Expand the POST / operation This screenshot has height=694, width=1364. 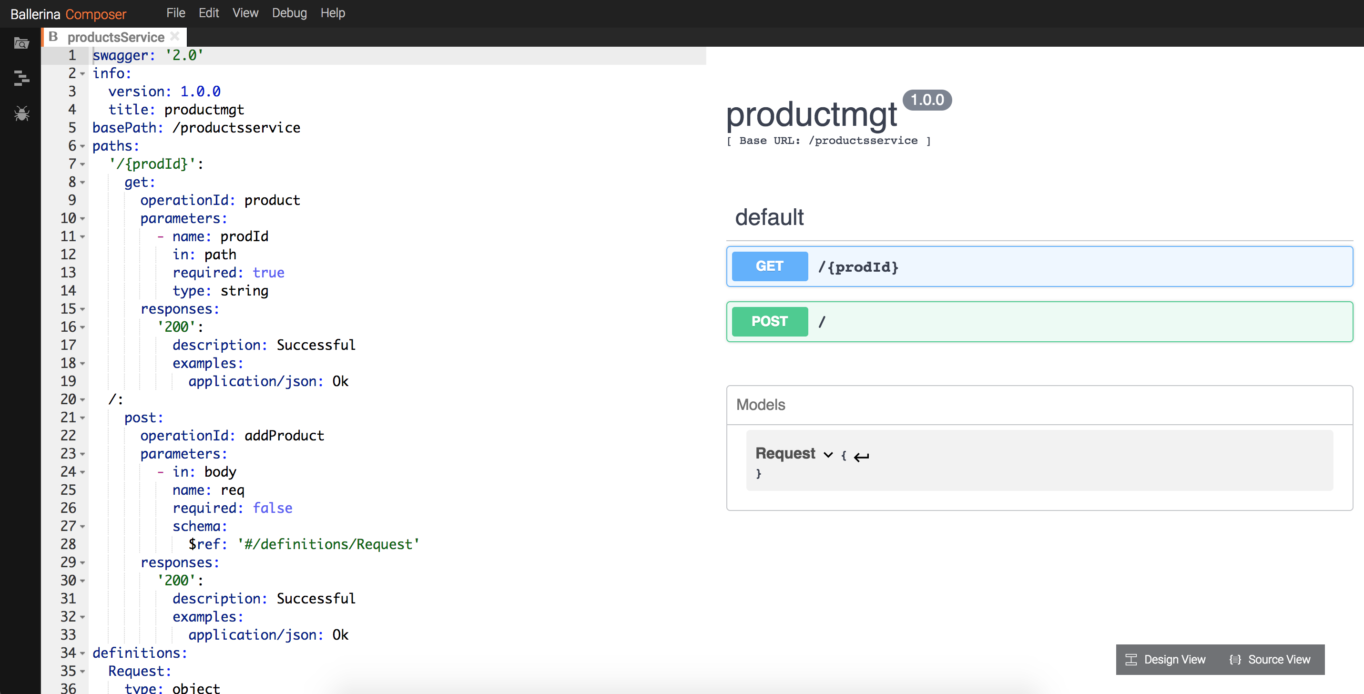coord(1039,321)
